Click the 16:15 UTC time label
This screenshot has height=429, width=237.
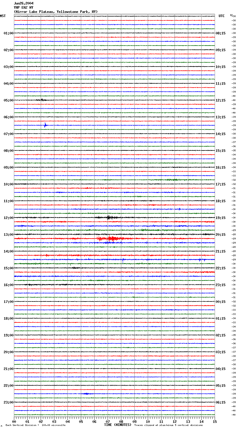pyautogui.click(x=221, y=168)
